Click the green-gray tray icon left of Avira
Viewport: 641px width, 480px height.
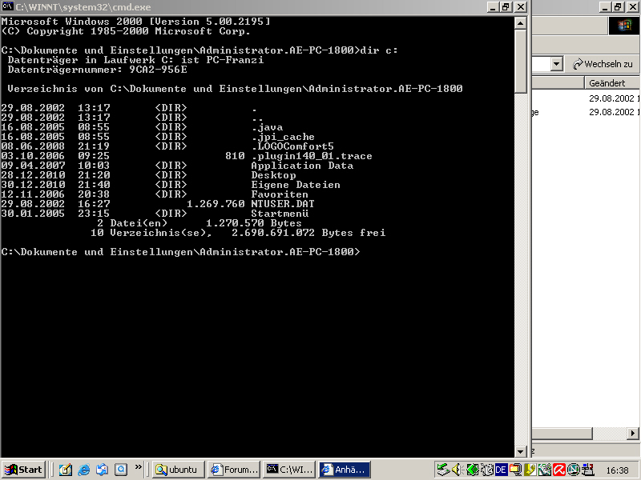point(544,470)
